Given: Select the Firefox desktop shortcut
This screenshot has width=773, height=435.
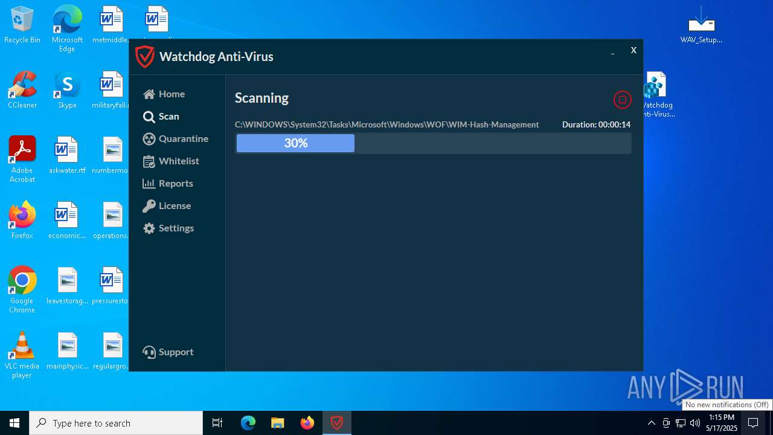Looking at the screenshot, I should [22, 221].
